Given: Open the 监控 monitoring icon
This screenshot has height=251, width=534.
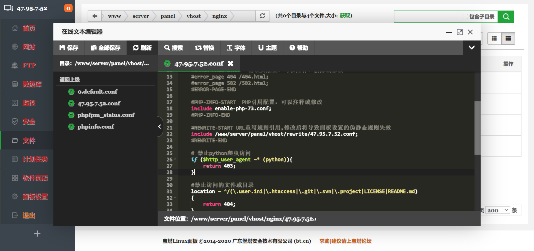Looking at the screenshot, I should tap(15, 103).
